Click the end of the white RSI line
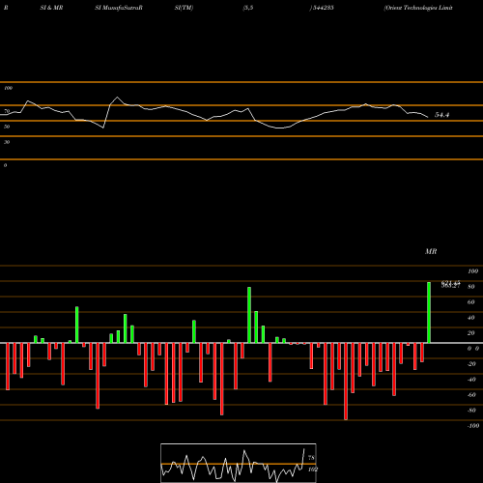The height and width of the screenshot is (483, 483). (x=428, y=117)
